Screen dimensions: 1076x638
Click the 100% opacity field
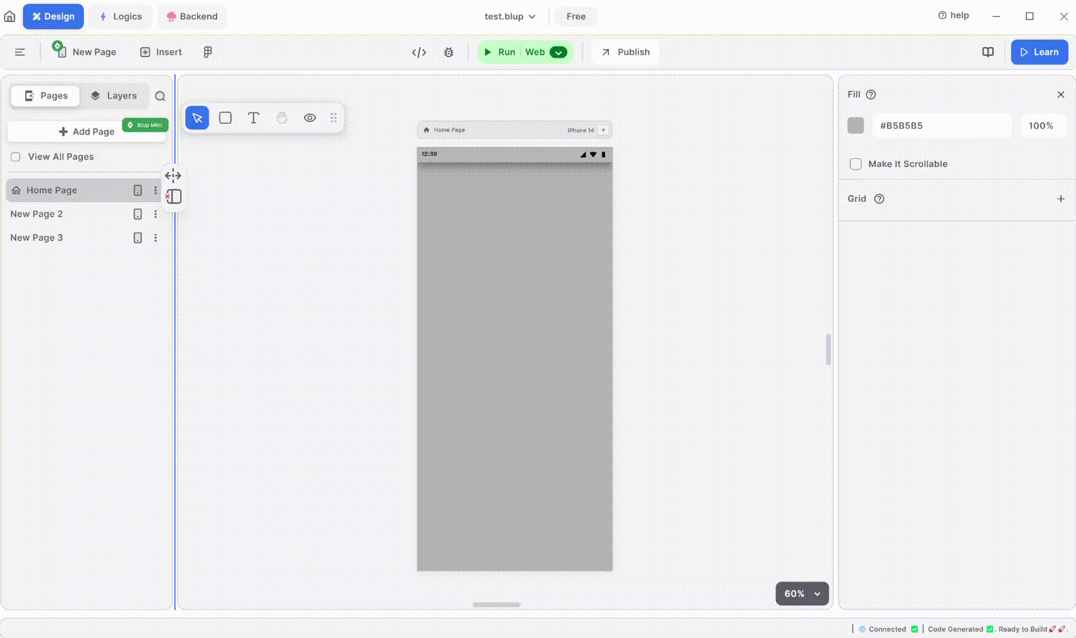[1043, 126]
